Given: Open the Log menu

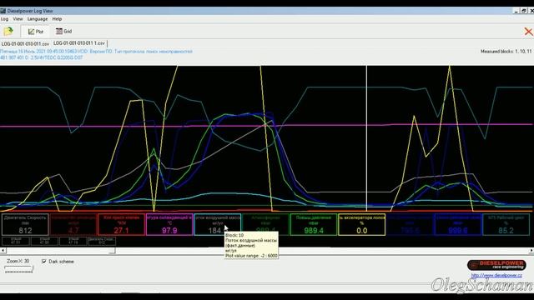Looking at the screenshot, I should (4, 19).
